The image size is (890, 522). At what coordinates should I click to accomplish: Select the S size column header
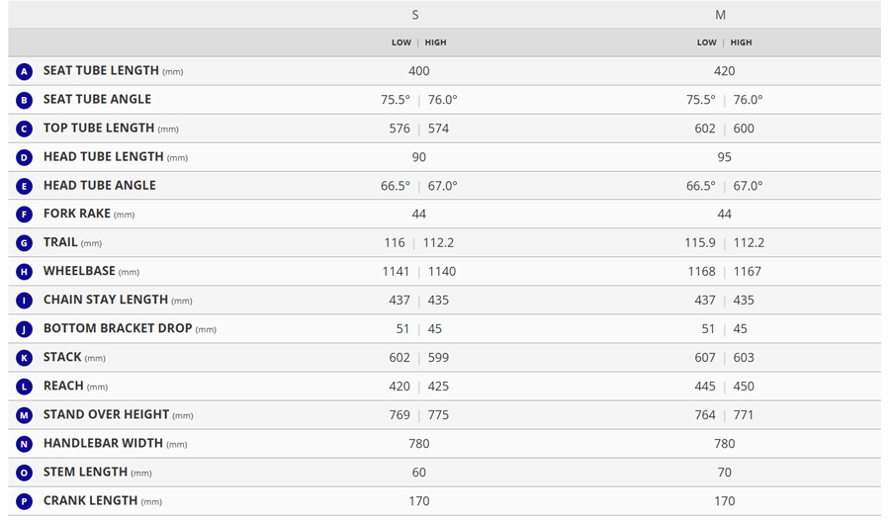[x=415, y=15]
